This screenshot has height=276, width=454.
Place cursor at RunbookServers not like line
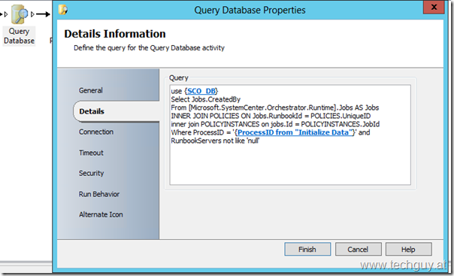point(215,141)
